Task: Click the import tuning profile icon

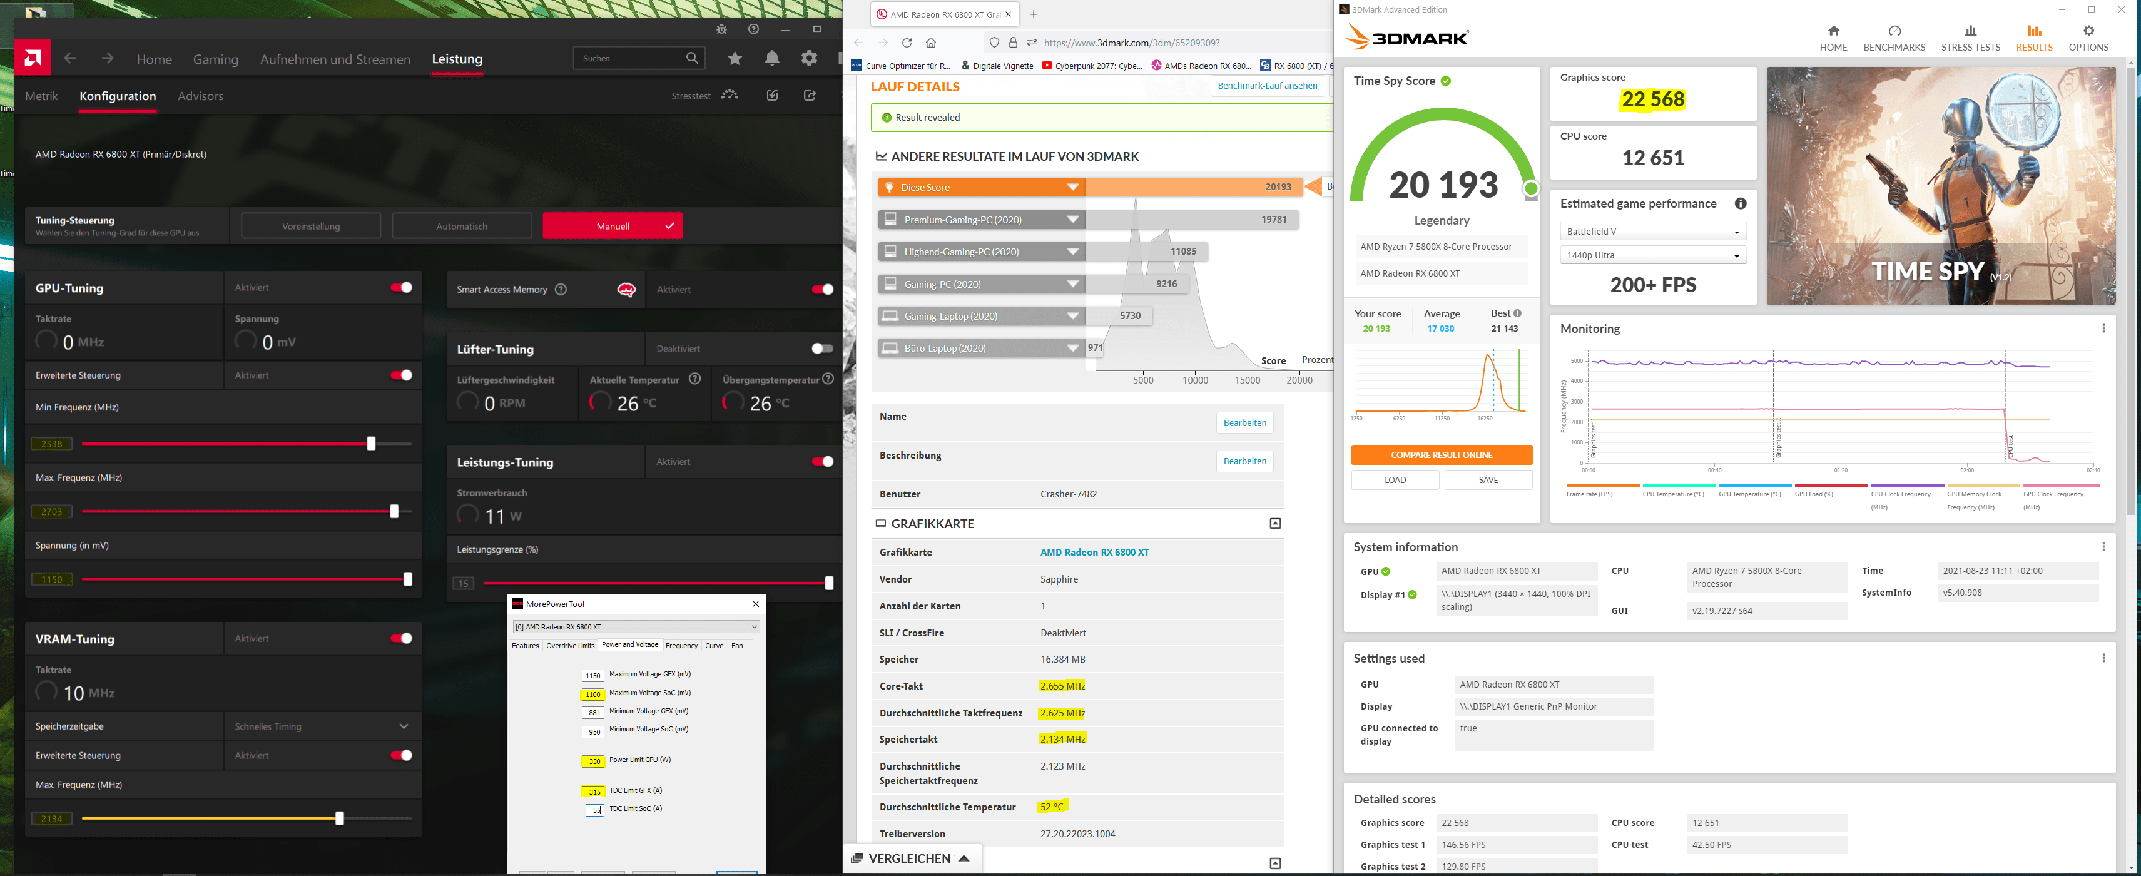Action: pyautogui.click(x=772, y=96)
